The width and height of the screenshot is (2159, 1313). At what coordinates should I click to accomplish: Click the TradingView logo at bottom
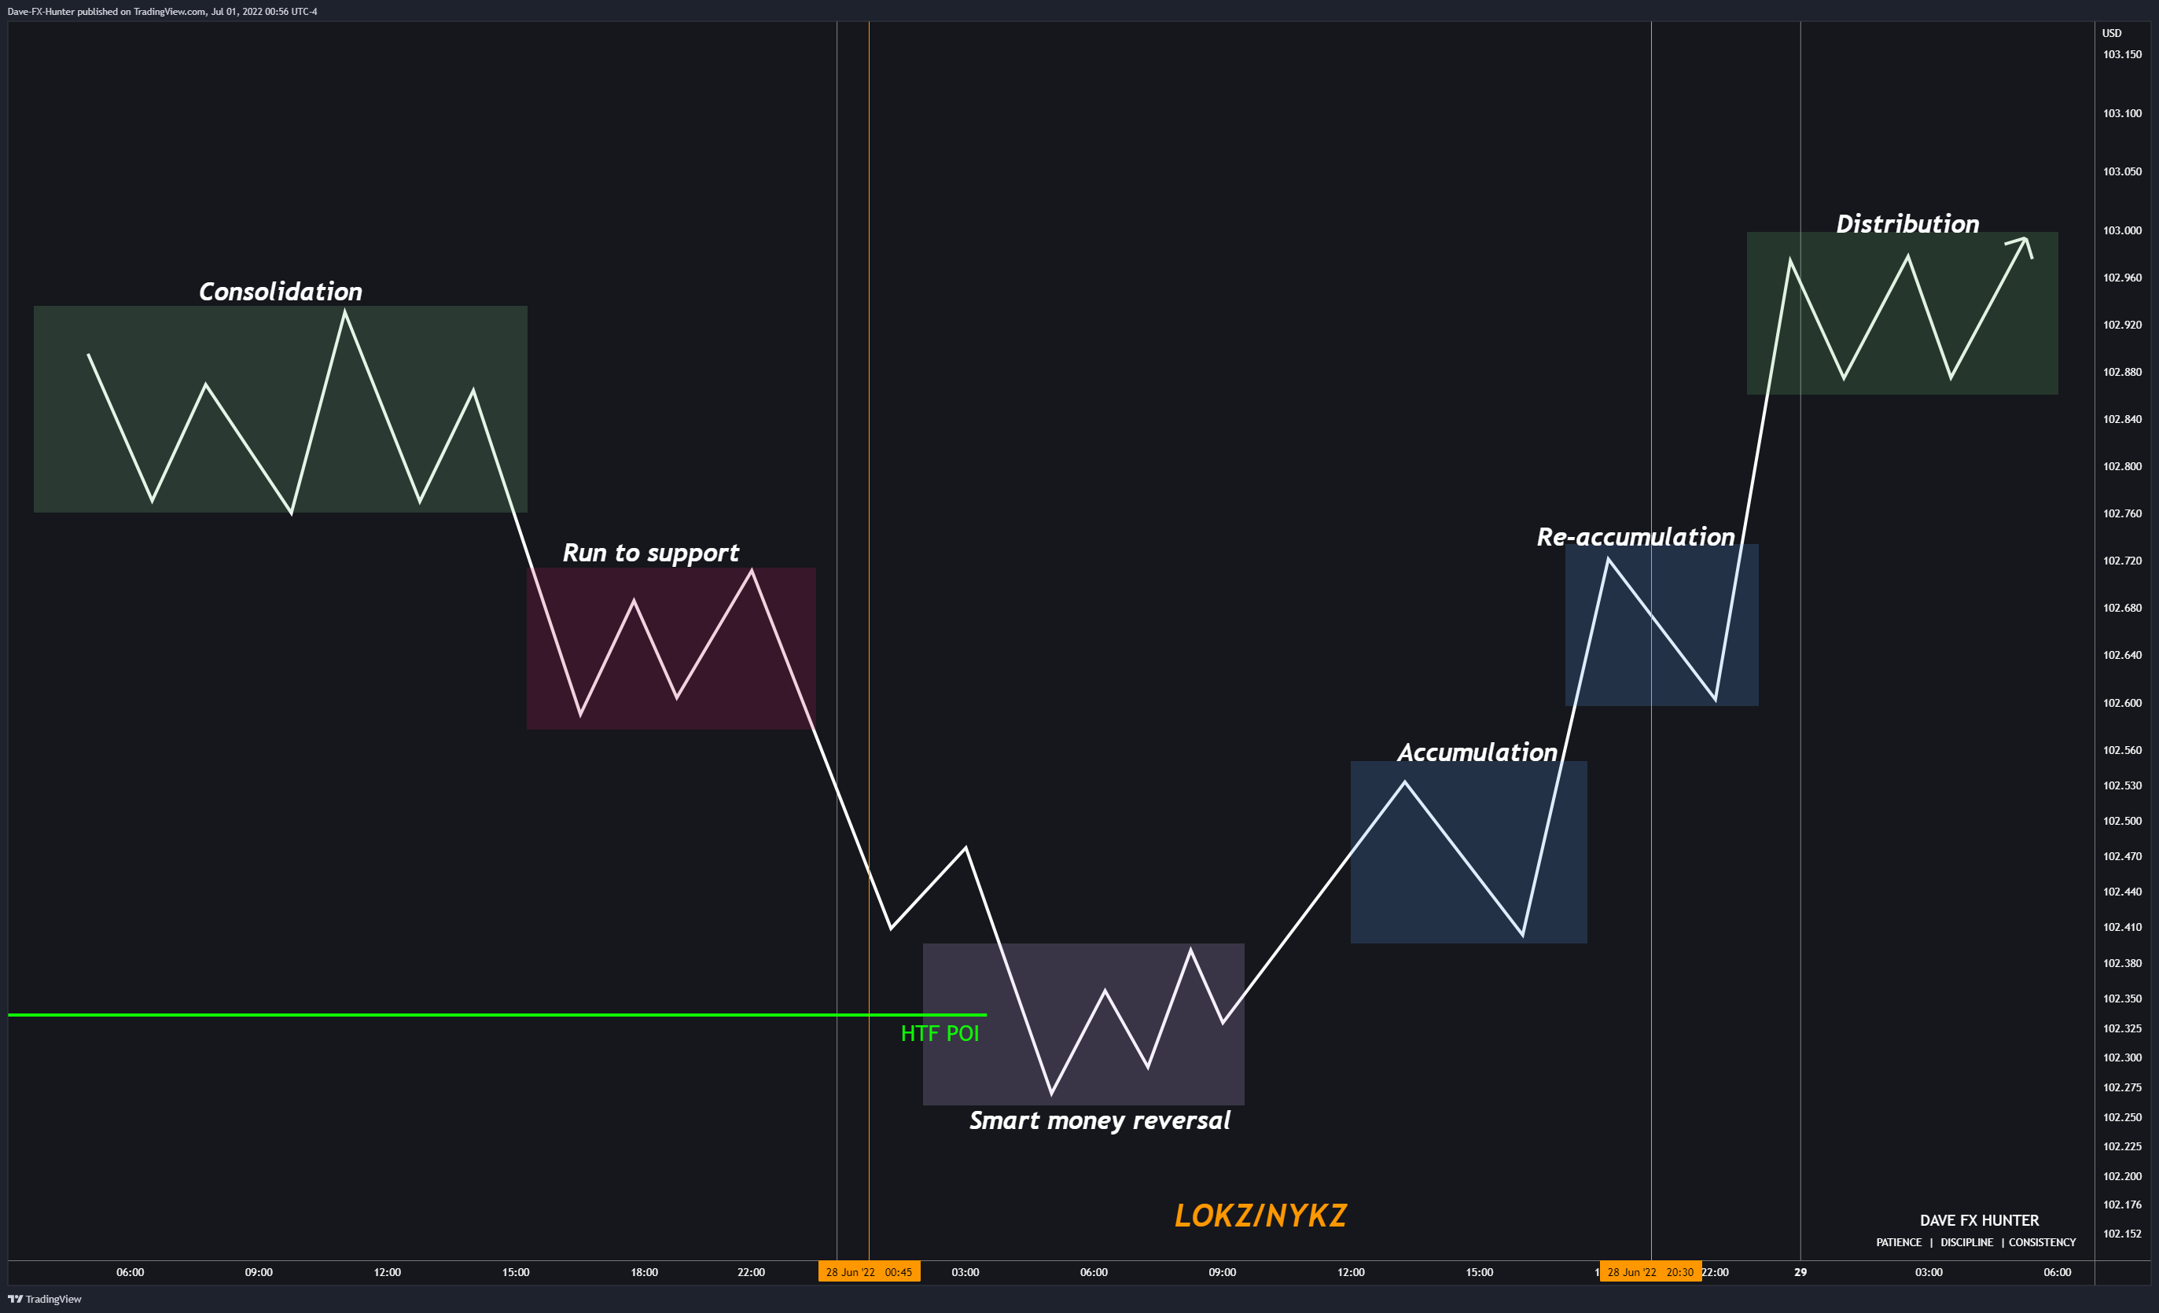click(45, 1299)
